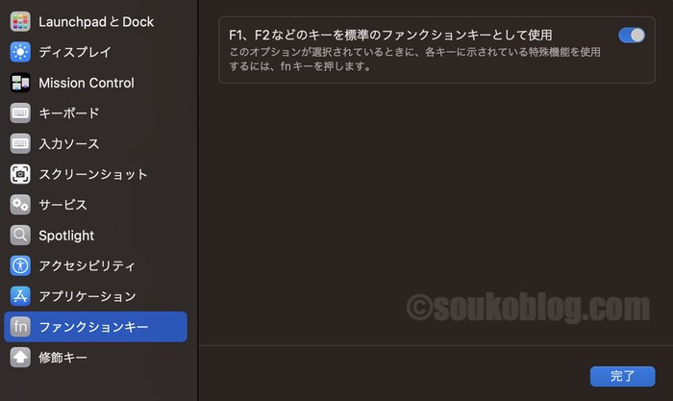Click the Mission Control windows icon
The width and height of the screenshot is (673, 401).
tap(20, 83)
